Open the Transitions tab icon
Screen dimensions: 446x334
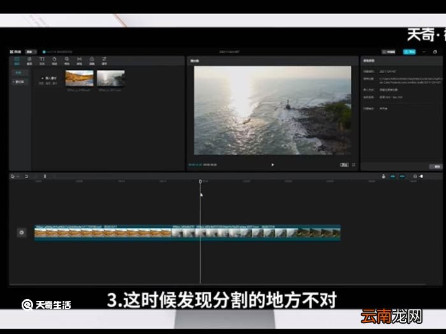point(80,61)
